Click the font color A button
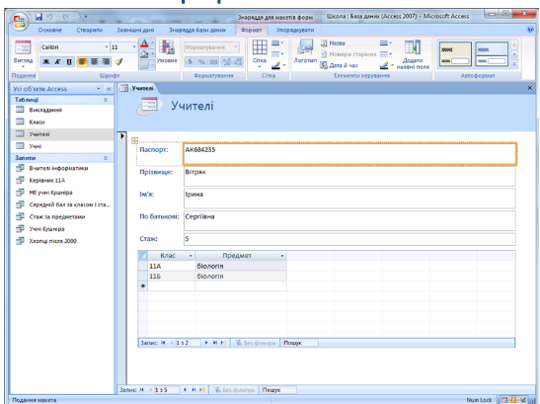Image resolution: width=540 pixels, height=404 pixels. tap(144, 43)
